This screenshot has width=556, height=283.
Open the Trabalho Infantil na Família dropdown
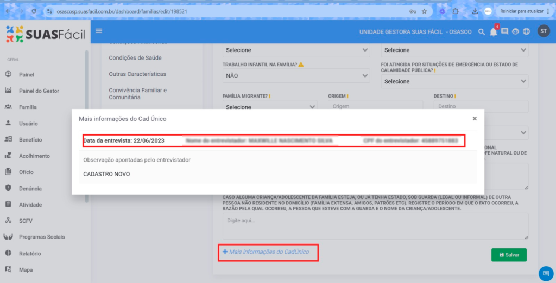(x=296, y=76)
